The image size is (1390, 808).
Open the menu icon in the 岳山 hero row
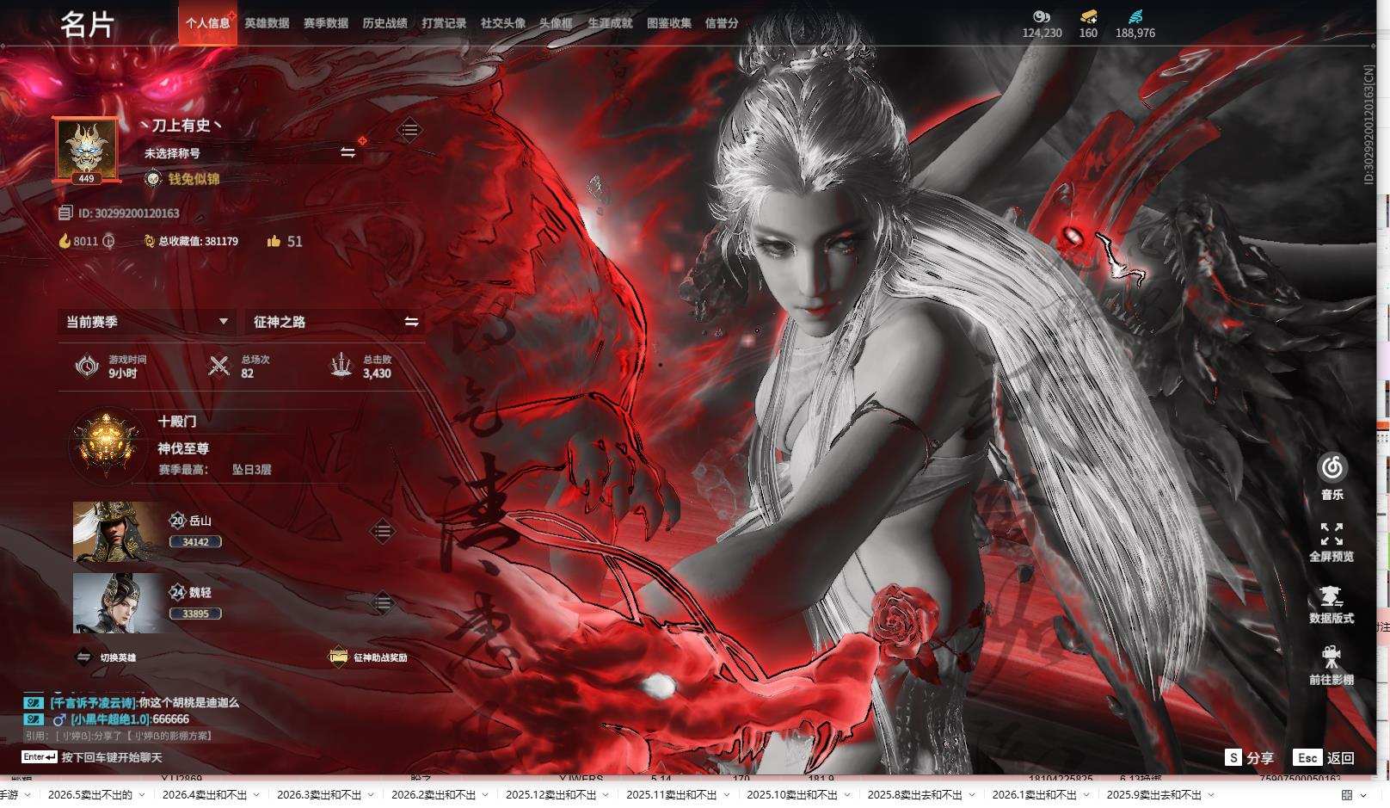[x=382, y=531]
